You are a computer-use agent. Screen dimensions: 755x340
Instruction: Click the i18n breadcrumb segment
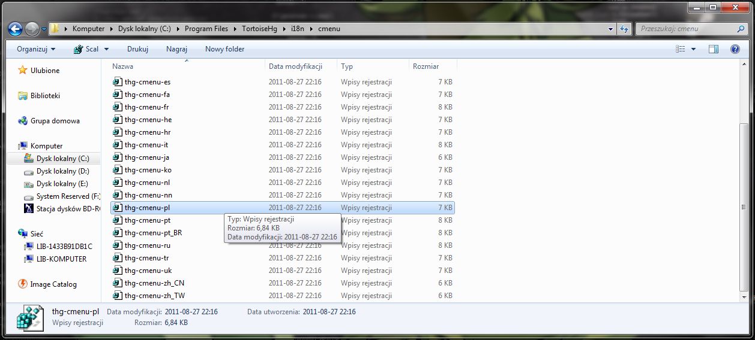(298, 28)
